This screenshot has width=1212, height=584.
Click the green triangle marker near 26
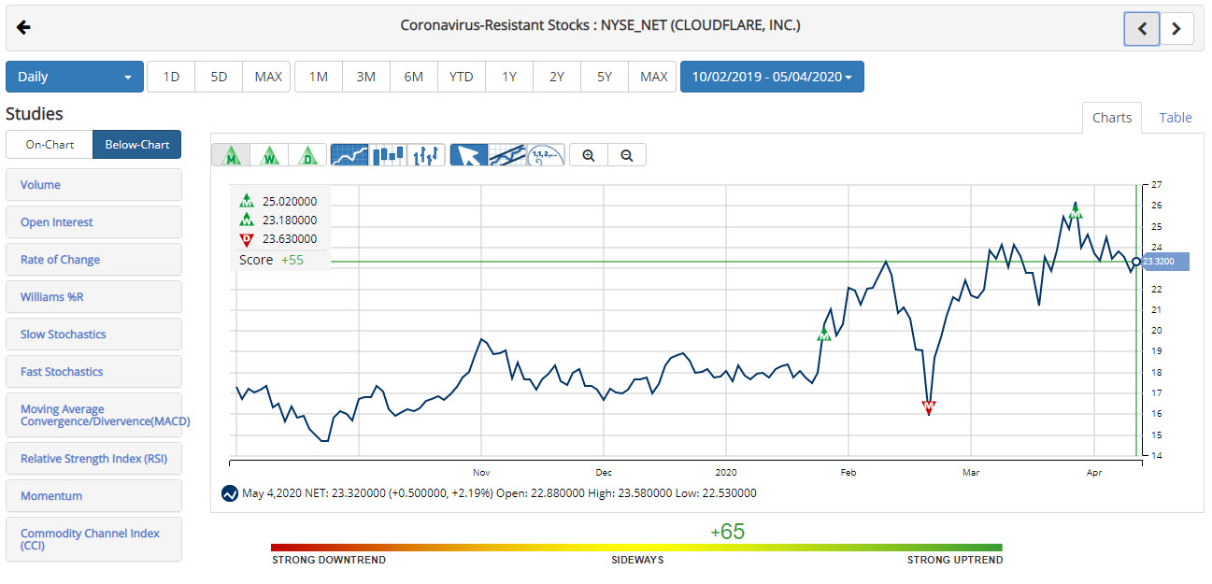tap(1076, 212)
